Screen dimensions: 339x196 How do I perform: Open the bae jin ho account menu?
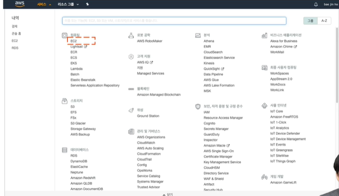[x=331, y=4]
